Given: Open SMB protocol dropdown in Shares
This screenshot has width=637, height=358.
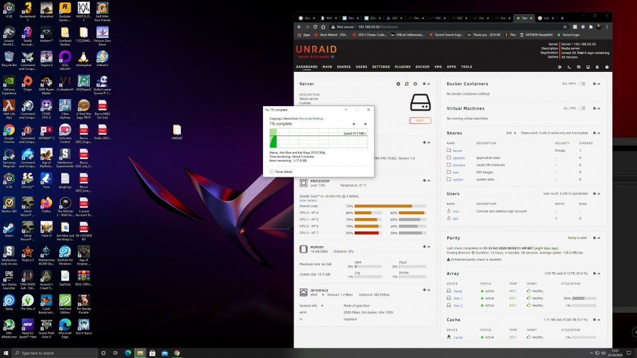Looking at the screenshot, I should click(x=511, y=133).
